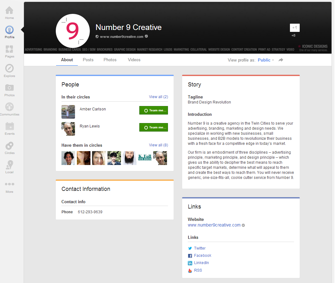Click verified badge next to Website link

243,225
